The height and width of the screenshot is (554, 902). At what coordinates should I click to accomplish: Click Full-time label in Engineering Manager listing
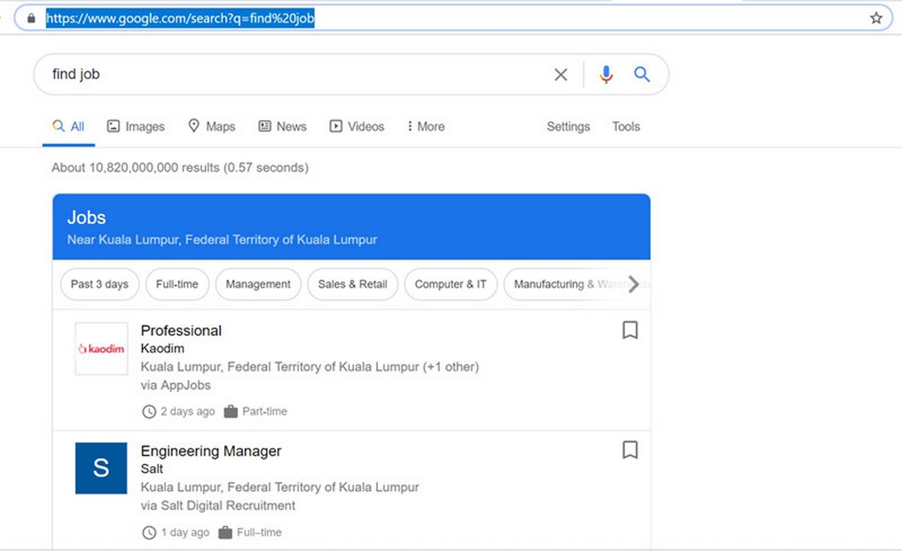pyautogui.click(x=250, y=532)
